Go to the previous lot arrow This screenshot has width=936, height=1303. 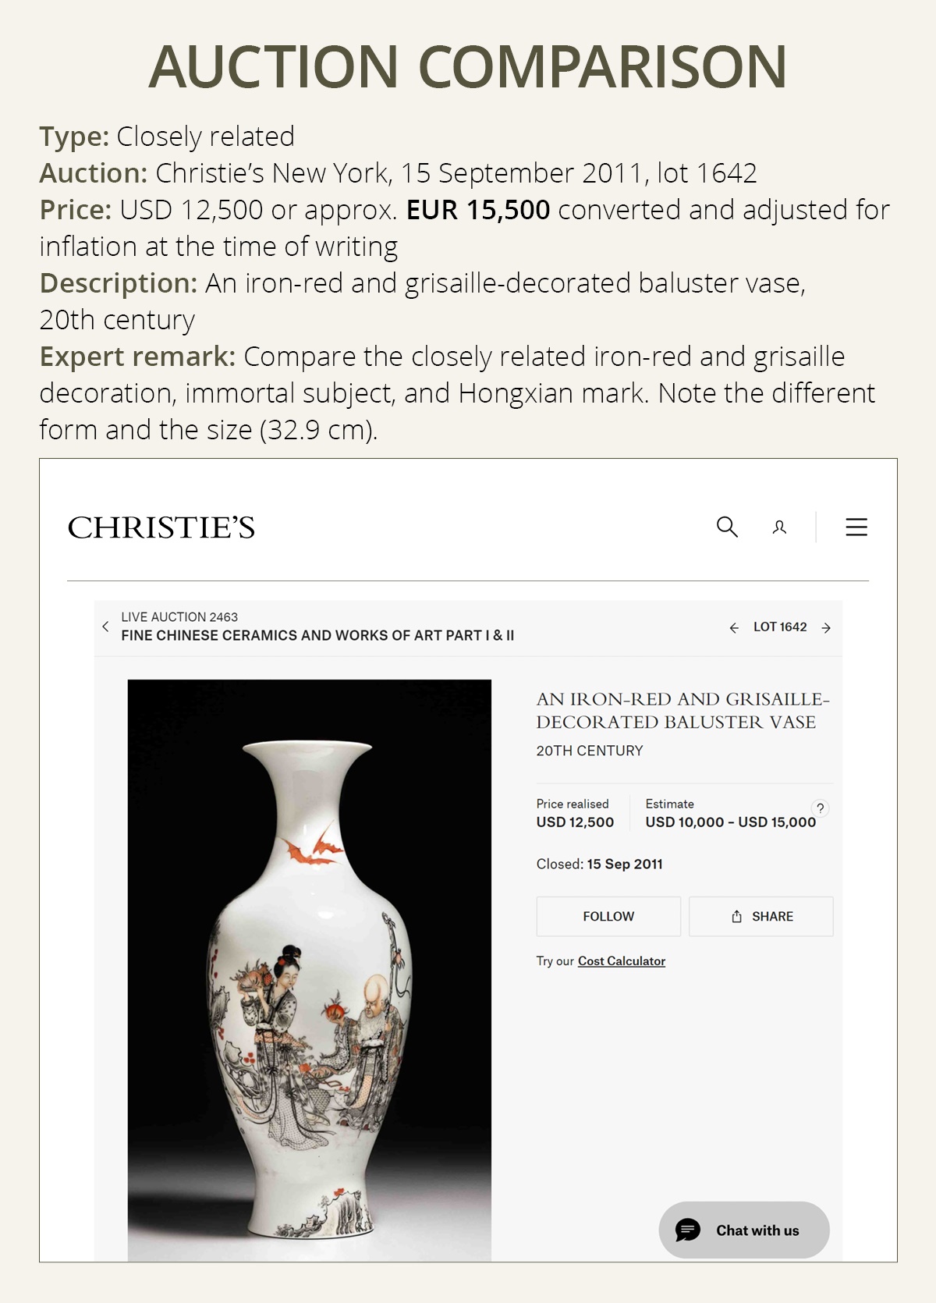coord(734,628)
